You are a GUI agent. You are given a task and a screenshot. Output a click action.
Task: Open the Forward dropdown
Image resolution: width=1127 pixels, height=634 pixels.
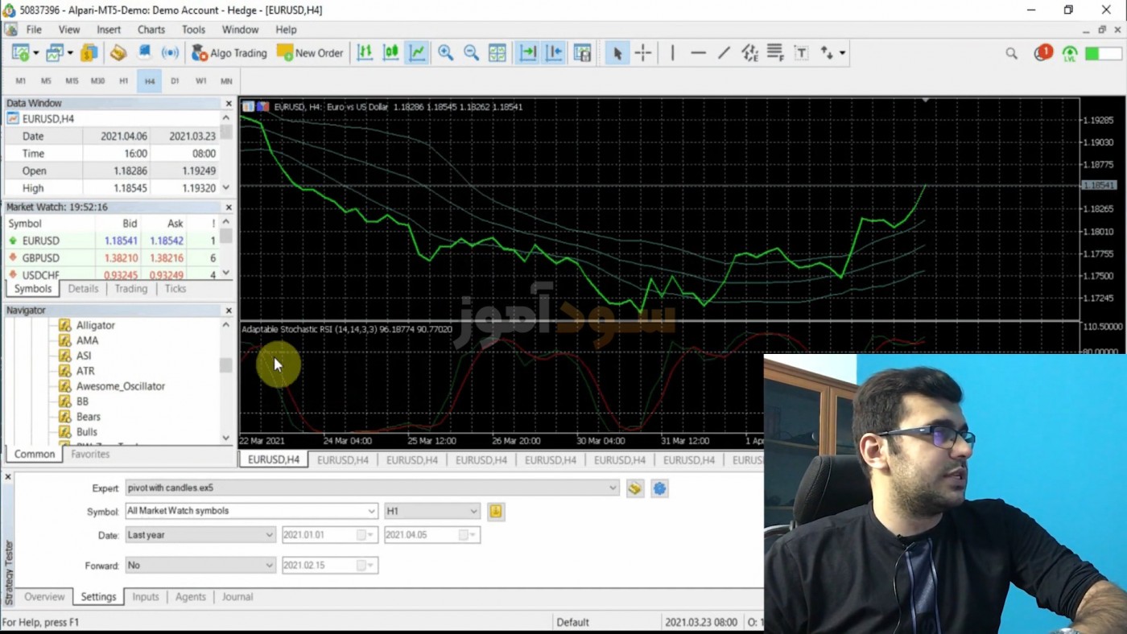click(x=200, y=566)
